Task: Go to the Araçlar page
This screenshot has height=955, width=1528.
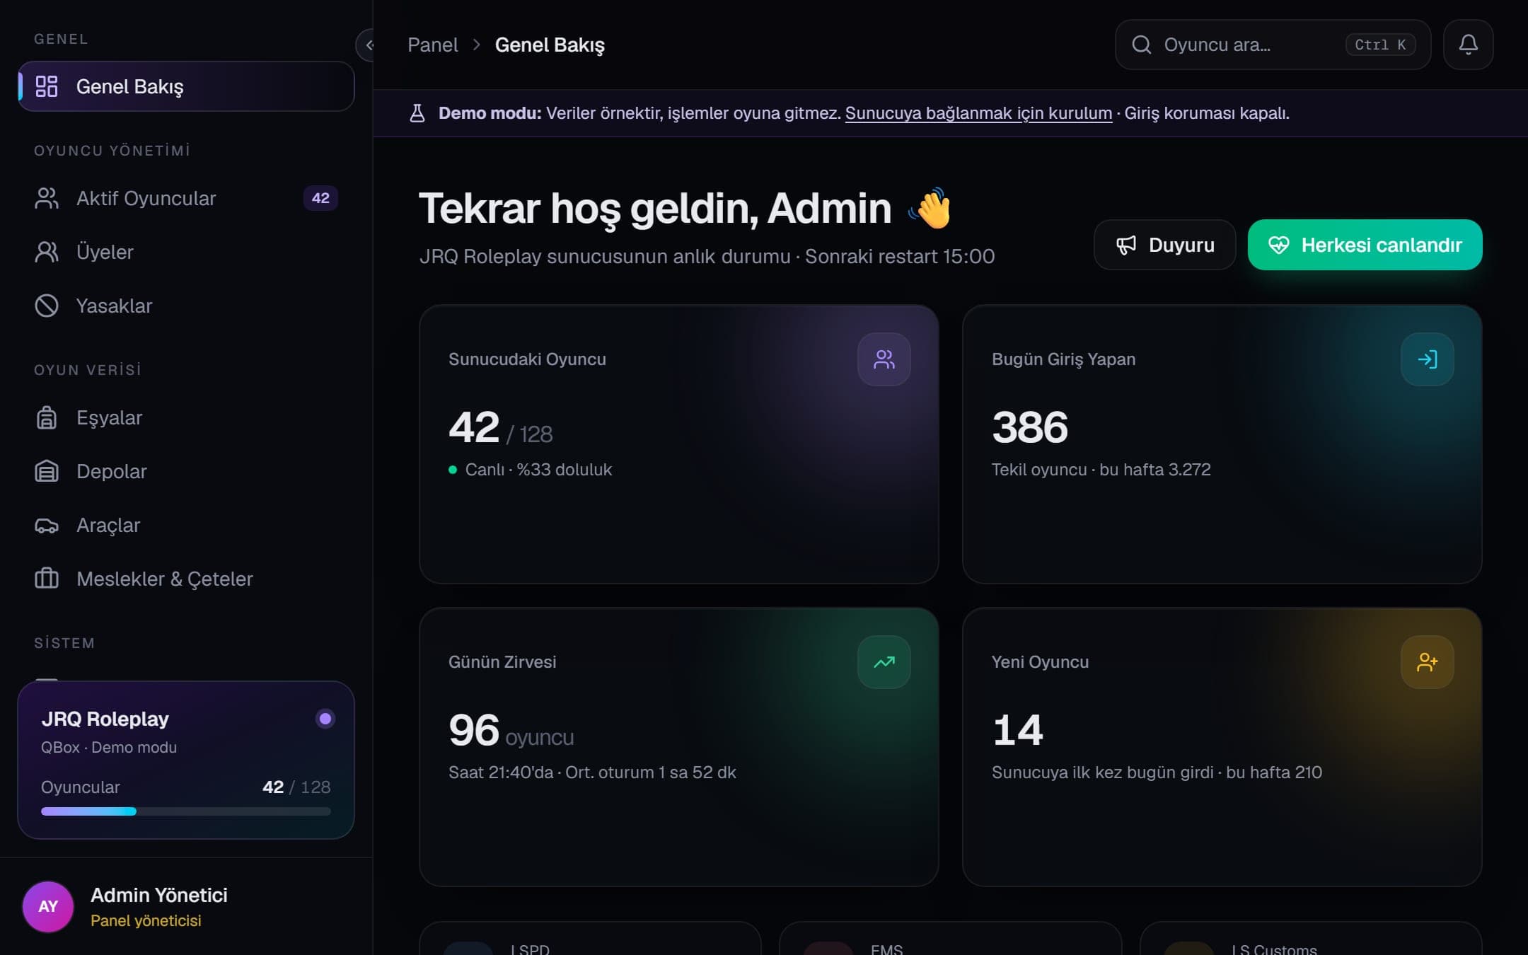Action: tap(186, 525)
